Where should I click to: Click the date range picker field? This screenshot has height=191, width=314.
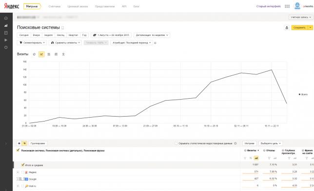(x=111, y=35)
